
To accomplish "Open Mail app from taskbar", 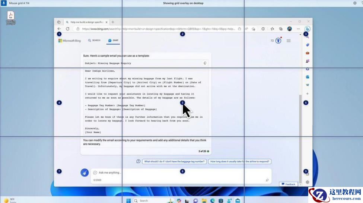I will [x=238, y=200].
